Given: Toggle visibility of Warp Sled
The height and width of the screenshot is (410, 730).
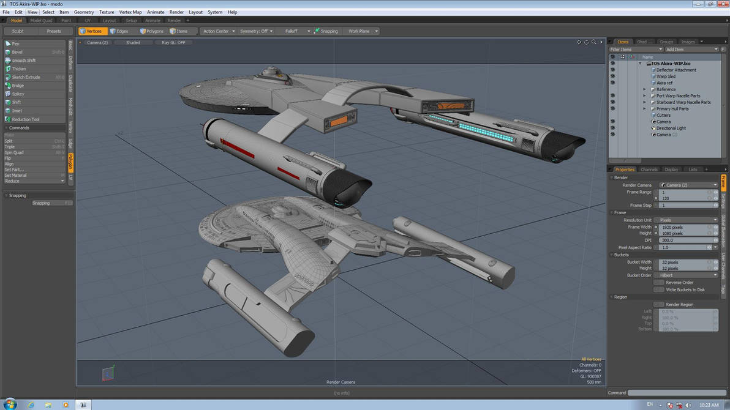Looking at the screenshot, I should click(x=612, y=76).
